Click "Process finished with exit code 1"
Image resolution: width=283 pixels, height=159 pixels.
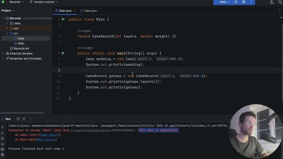point(36,149)
